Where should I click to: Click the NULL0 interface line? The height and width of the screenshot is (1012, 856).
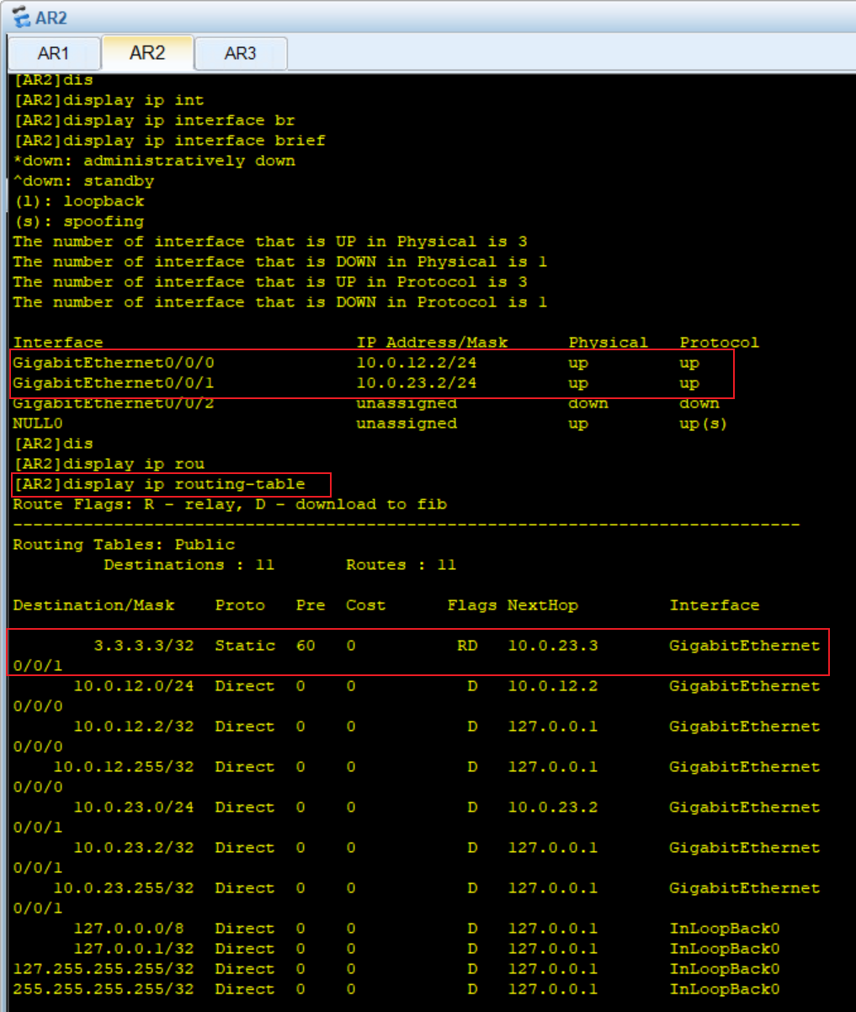[370, 423]
